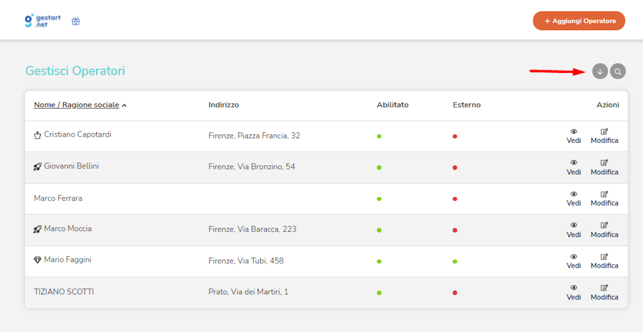643x332 pixels.
Task: Click rocket icon next to Marco Moccia
Action: tap(38, 229)
